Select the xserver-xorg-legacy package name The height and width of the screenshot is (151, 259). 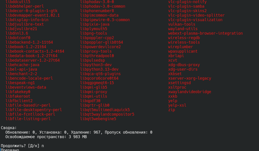[189, 78]
